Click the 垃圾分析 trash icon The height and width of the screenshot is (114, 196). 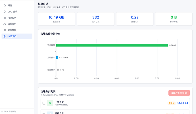[5, 36]
